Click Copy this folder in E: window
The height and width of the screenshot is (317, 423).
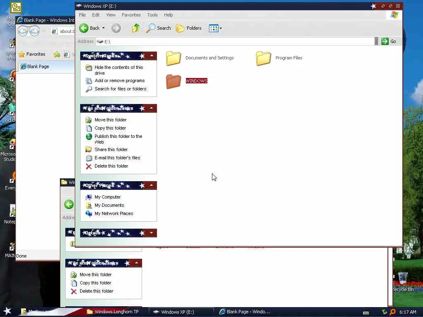[x=110, y=128]
